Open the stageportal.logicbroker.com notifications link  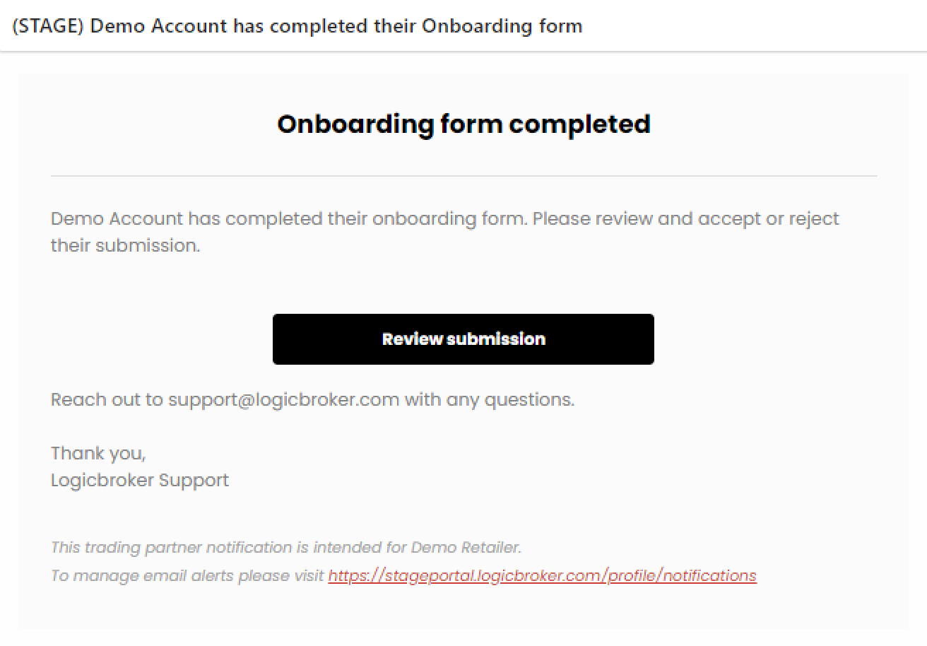point(542,575)
